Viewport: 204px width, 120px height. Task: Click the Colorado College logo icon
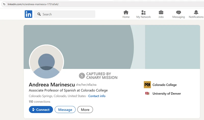click(147, 85)
